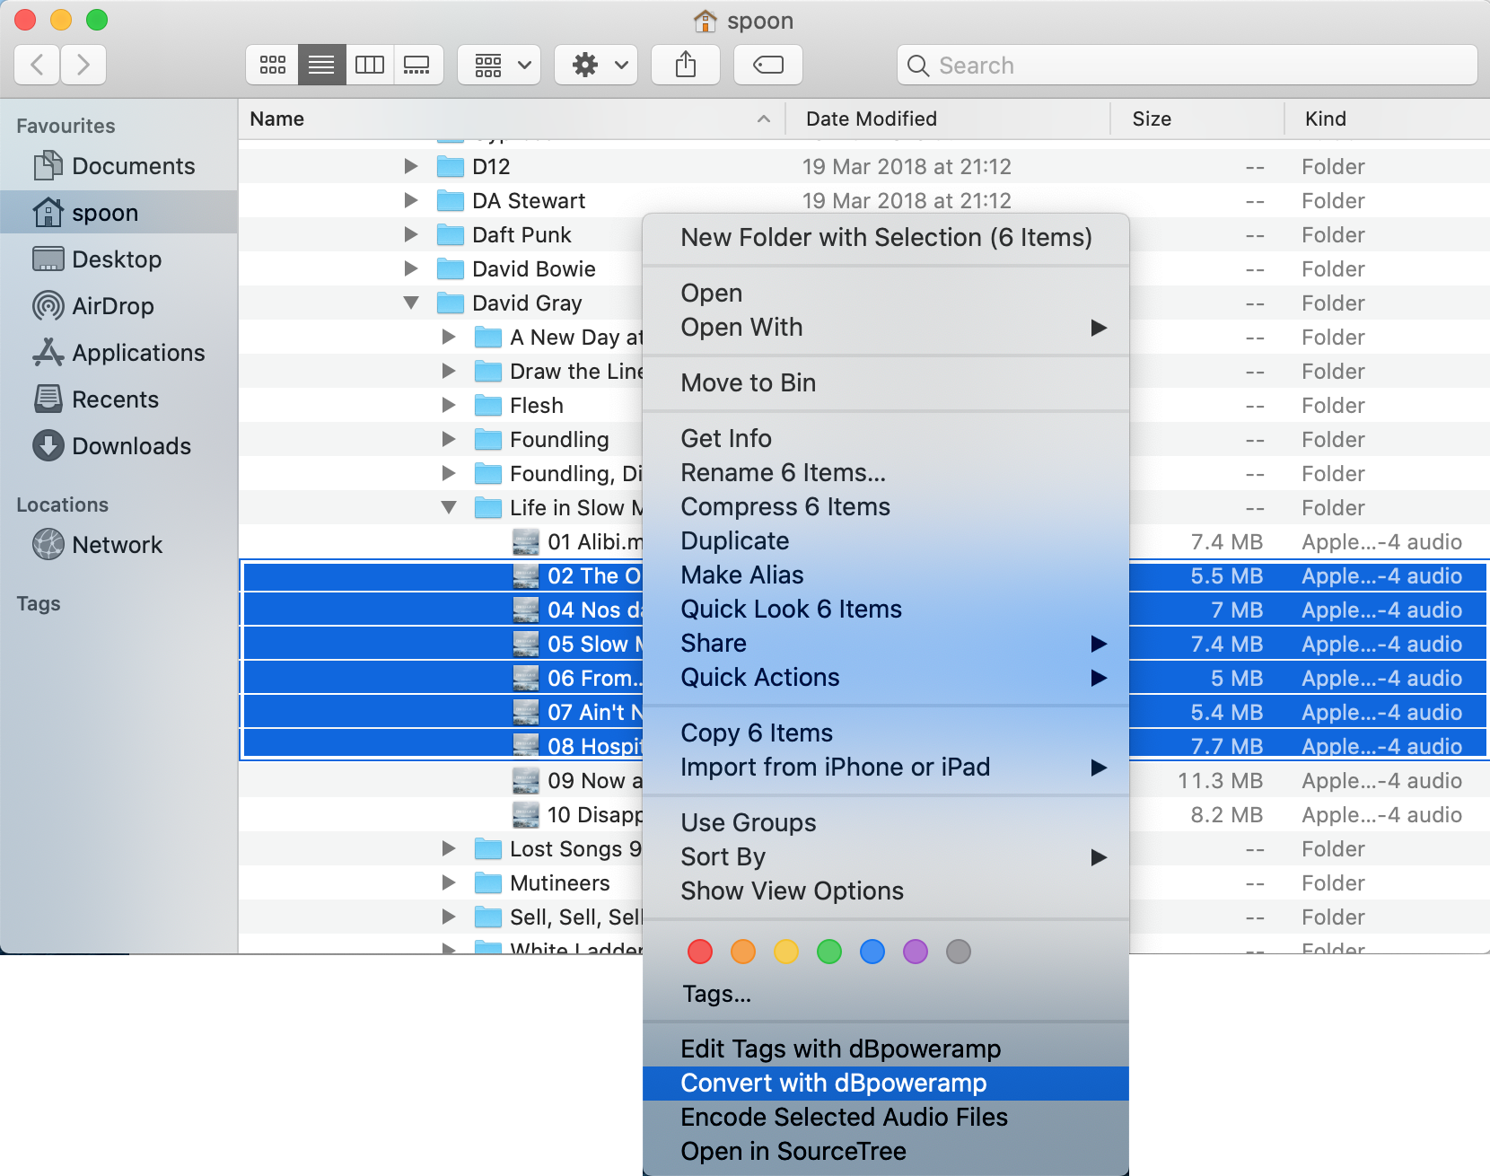Expand the Daft Punk folder

(x=411, y=235)
